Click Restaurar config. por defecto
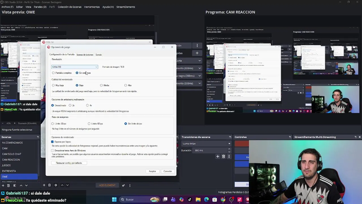Image resolution: width=362 pixels, height=204 pixels. coord(69,163)
